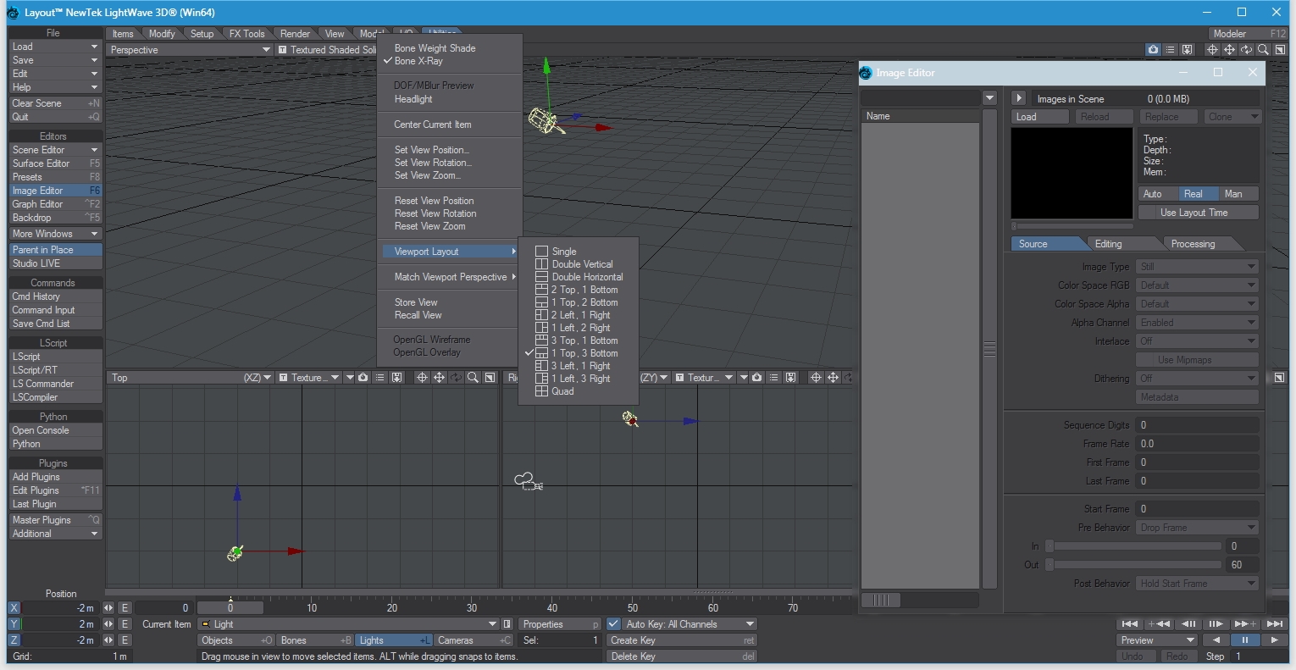Open the Alpha Channel dropdown

[x=1197, y=323]
